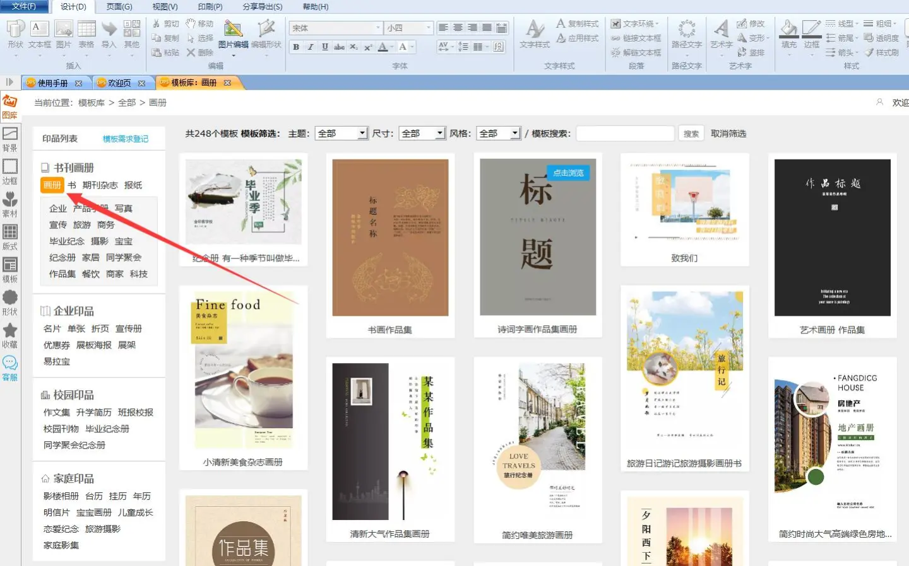This screenshot has height=566, width=909.
Task: Switch to the 欢迎页 document tab
Action: 119,83
